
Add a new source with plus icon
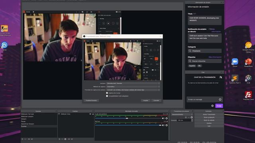[59, 139]
